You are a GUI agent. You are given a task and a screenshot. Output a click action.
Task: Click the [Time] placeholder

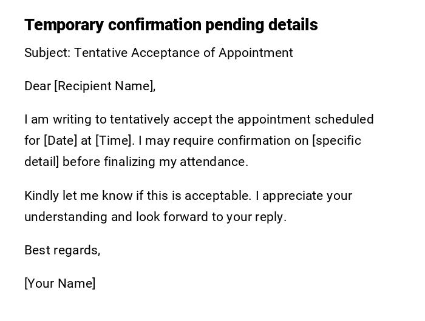114,141
